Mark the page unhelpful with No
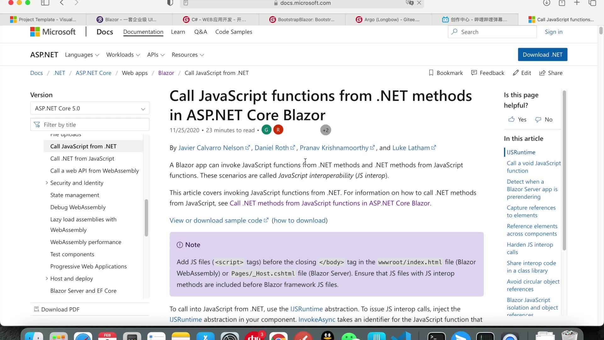This screenshot has width=604, height=340. pos(544,119)
